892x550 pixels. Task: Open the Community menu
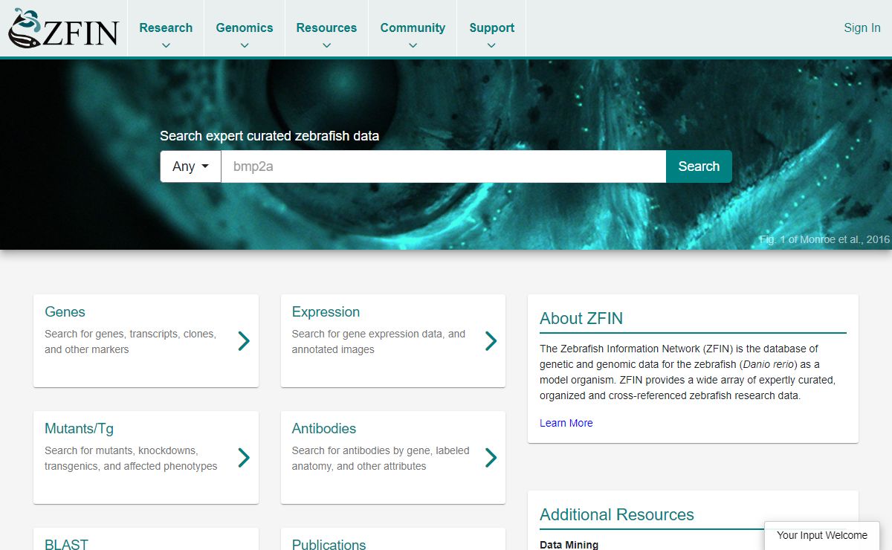pyautogui.click(x=413, y=28)
